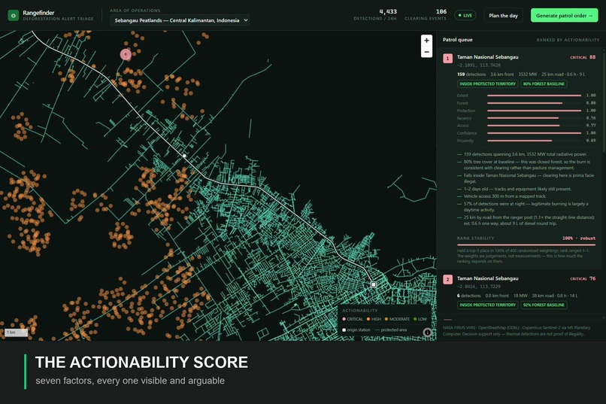Click '25 km road · 0.6 h · 9 L' stat
Screen dimensions: 606x404
[563, 74]
